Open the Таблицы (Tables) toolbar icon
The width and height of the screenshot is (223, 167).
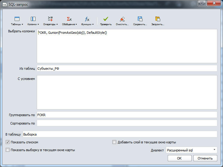[x=17, y=19]
